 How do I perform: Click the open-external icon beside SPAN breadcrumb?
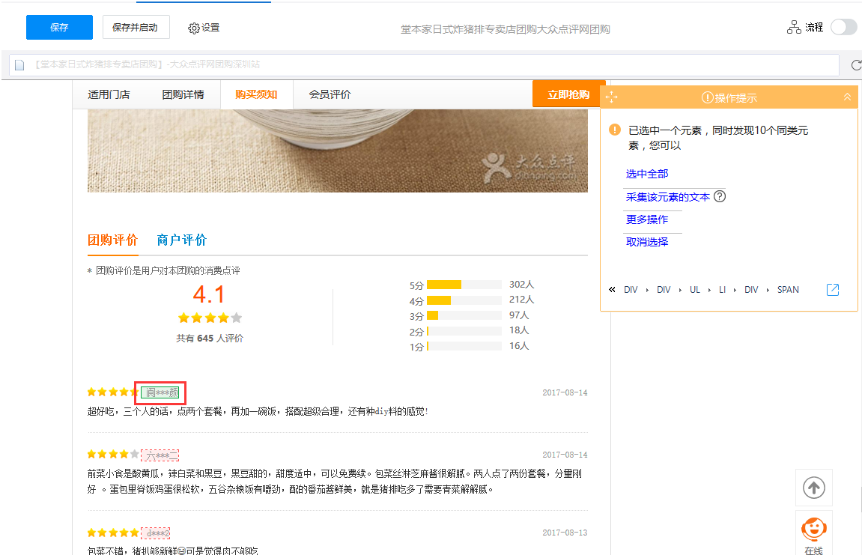(x=833, y=290)
